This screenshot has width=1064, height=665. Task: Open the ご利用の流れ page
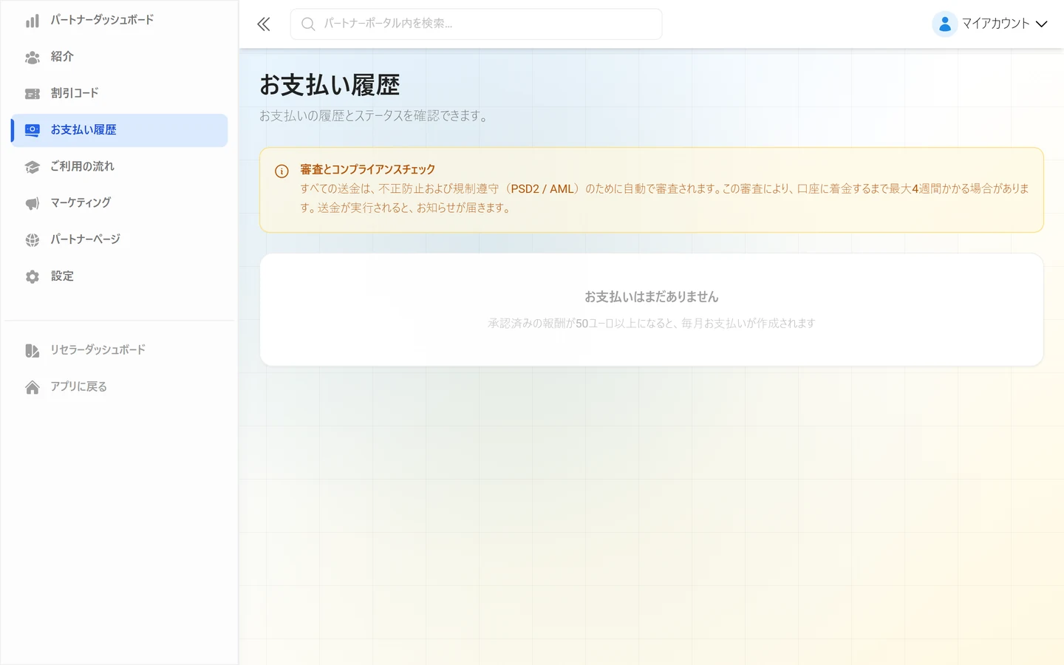[119, 166]
